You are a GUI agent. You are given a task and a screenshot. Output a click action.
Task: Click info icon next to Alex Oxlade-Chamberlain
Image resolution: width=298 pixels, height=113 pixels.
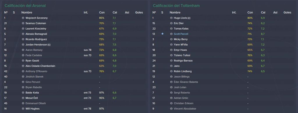pos(23,66)
